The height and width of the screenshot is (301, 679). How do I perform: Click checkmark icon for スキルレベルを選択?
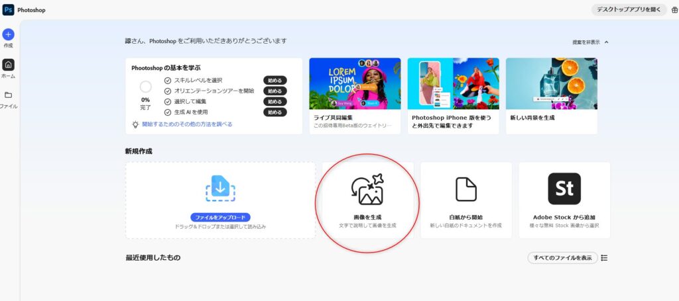pyautogui.click(x=168, y=80)
